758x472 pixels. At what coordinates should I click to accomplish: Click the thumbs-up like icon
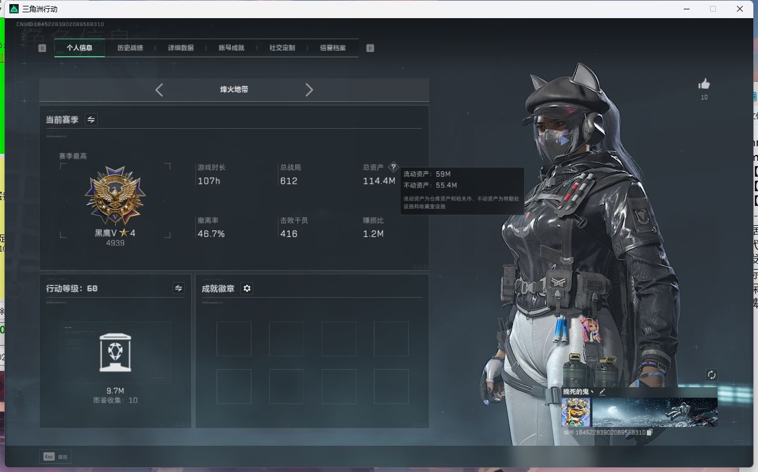tap(704, 84)
